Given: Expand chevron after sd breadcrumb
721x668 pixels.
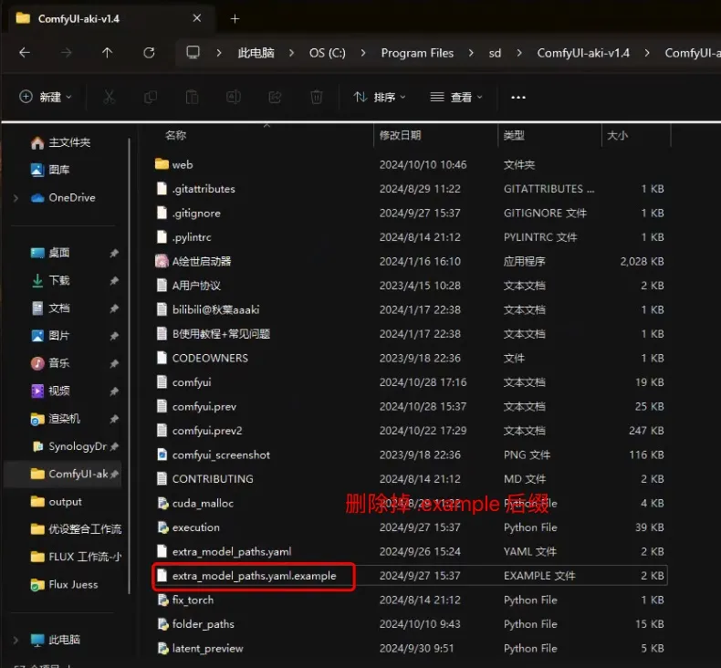Looking at the screenshot, I should click(519, 53).
